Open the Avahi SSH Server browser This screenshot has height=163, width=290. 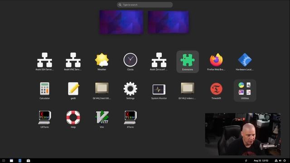point(44,62)
